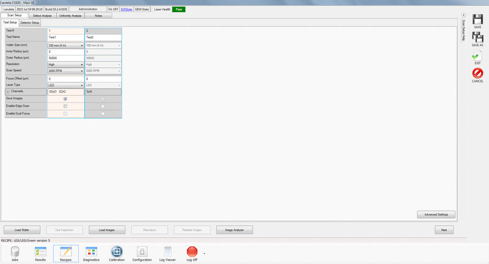Switch to the Defect Analysis tab
This screenshot has height=264, width=489.
tap(42, 15)
